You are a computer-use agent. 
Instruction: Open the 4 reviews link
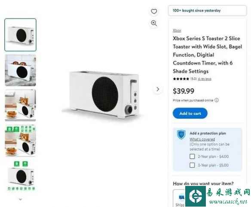205,79
